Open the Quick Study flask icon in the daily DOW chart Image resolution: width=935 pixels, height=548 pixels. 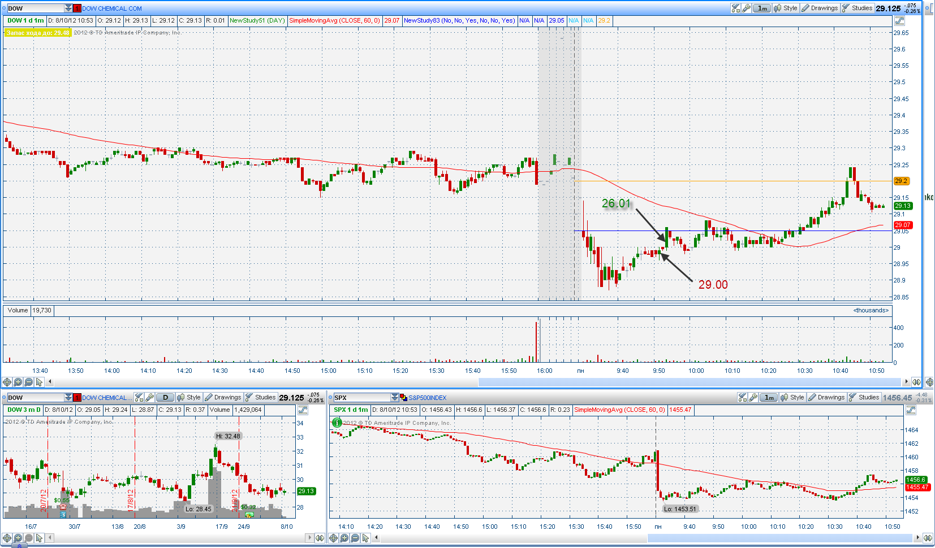(139, 397)
